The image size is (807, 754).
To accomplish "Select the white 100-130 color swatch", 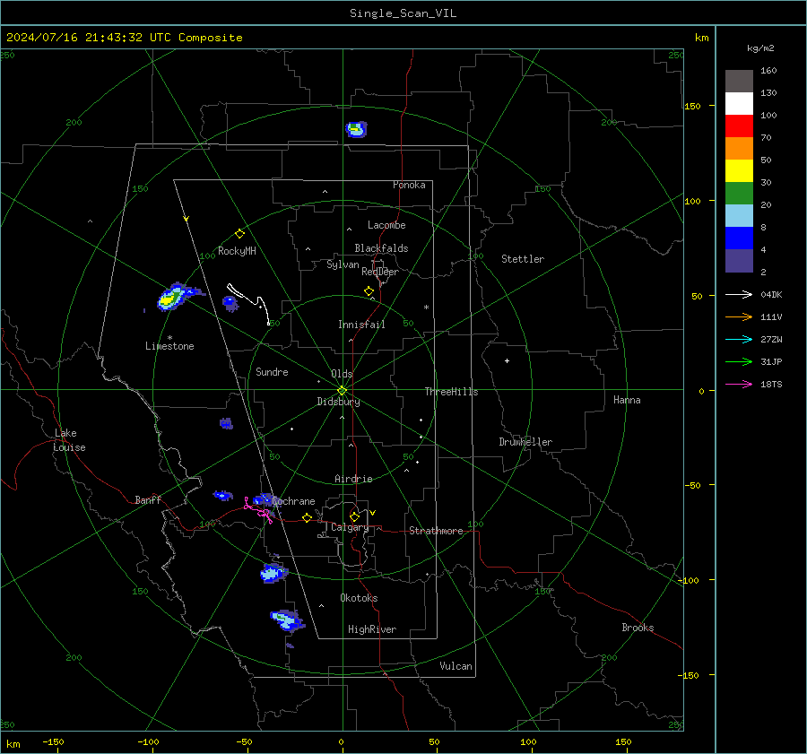I will coord(739,104).
